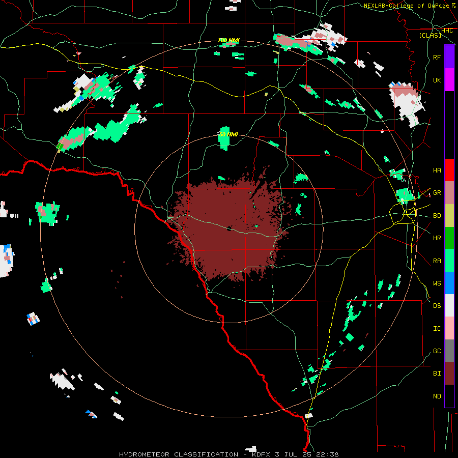
Task: Click the BI legend label
Action: click(x=437, y=374)
